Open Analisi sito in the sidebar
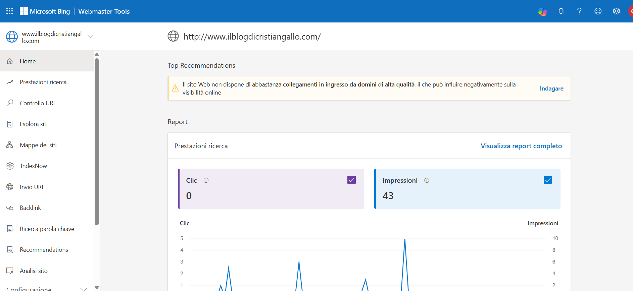The width and height of the screenshot is (633, 291). tap(47, 271)
